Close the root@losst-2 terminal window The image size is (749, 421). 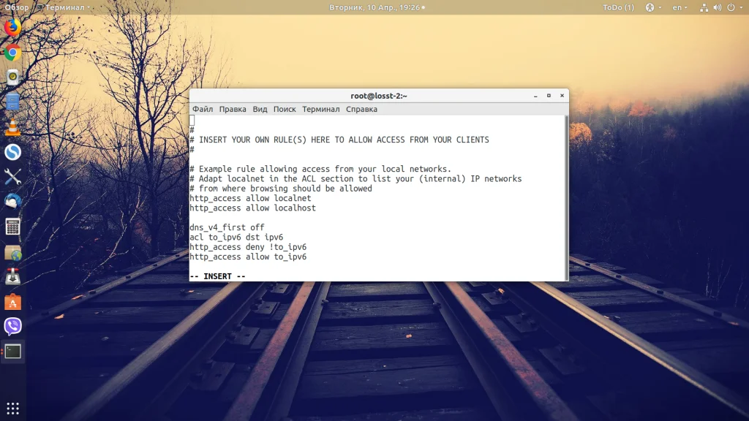pyautogui.click(x=562, y=96)
